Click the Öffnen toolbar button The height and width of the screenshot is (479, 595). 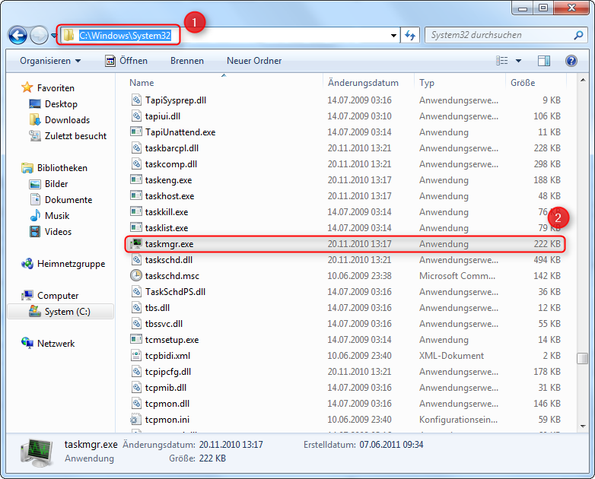[x=126, y=61]
